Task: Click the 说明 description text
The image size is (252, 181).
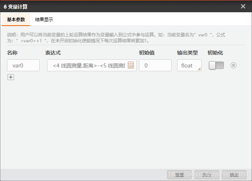Action: tap(116, 38)
